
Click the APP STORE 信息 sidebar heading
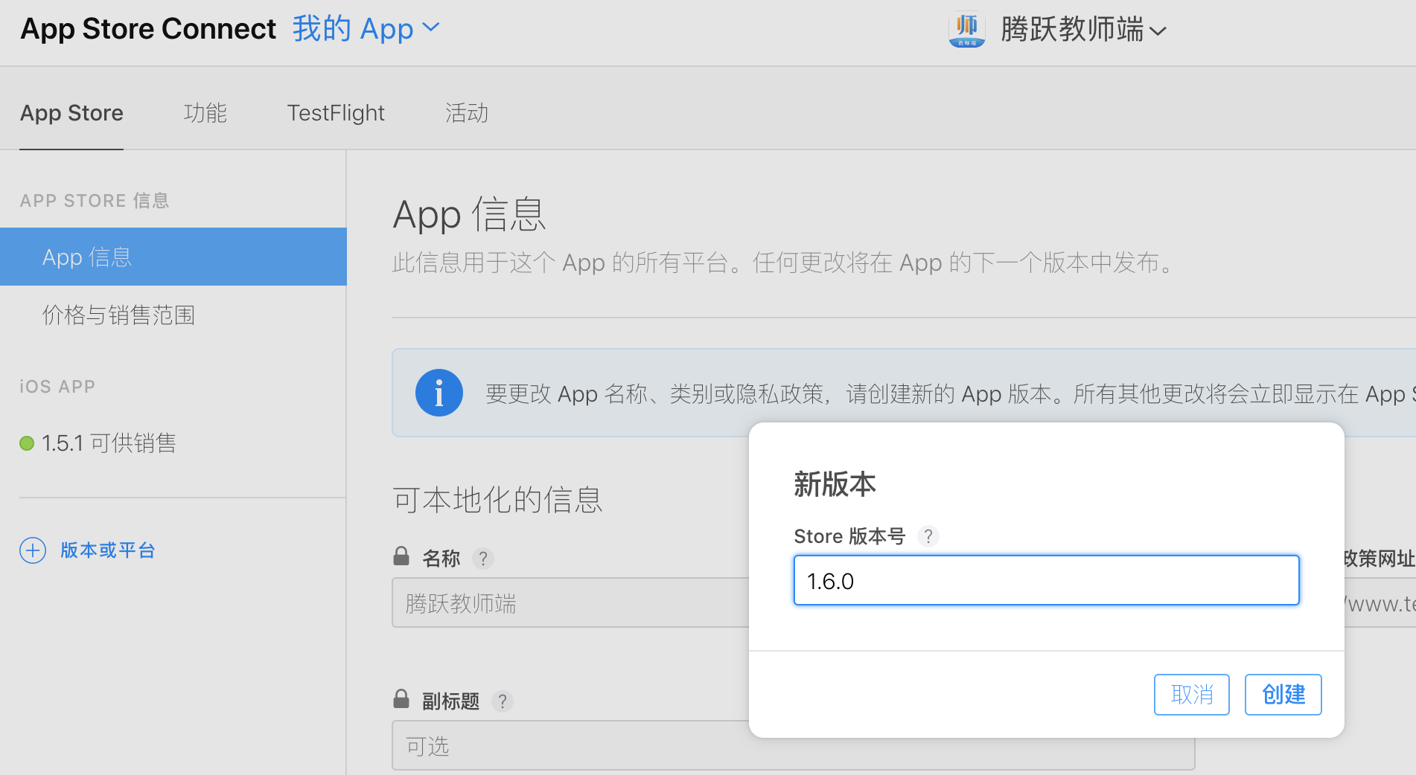pyautogui.click(x=95, y=201)
